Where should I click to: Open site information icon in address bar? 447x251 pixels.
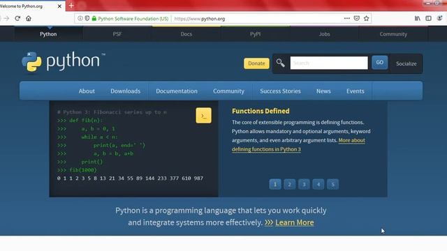tap(80, 19)
